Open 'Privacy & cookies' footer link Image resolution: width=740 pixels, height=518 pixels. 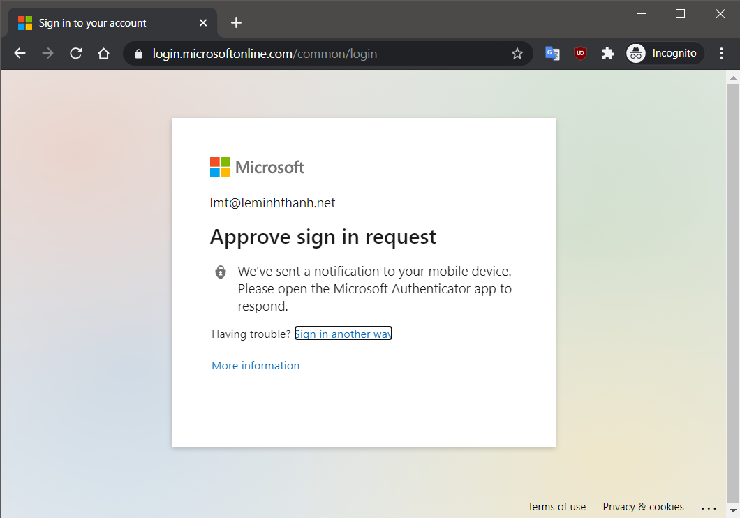(x=643, y=507)
